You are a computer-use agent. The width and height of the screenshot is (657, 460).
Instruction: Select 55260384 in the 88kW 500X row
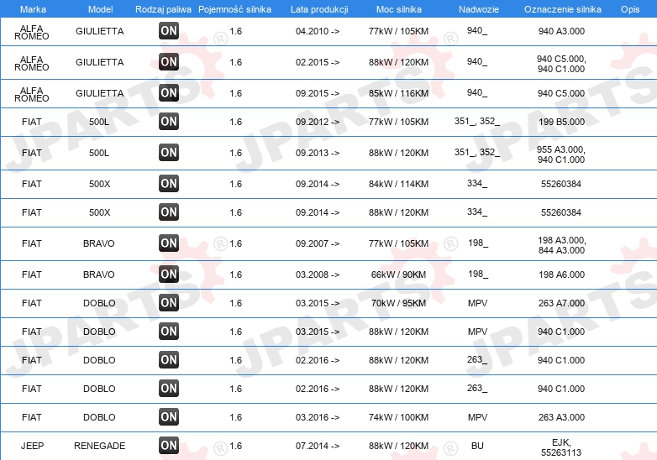pyautogui.click(x=561, y=212)
